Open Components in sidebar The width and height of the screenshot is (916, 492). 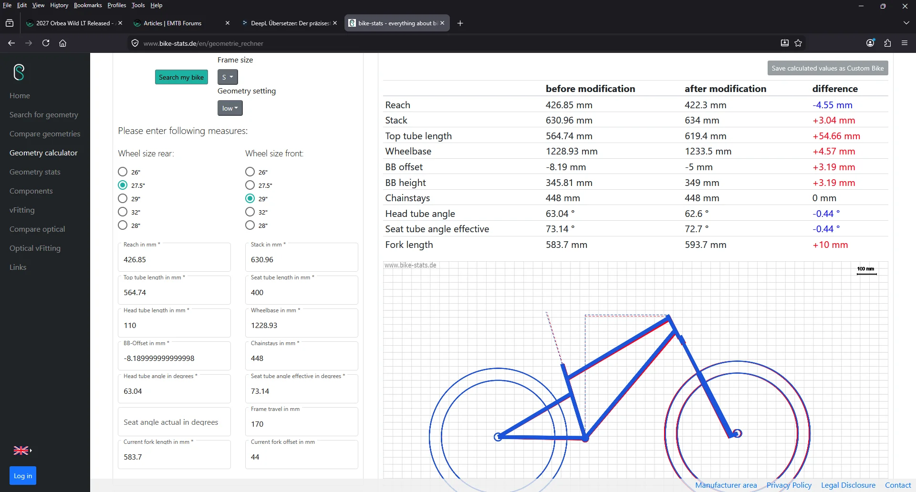click(31, 191)
